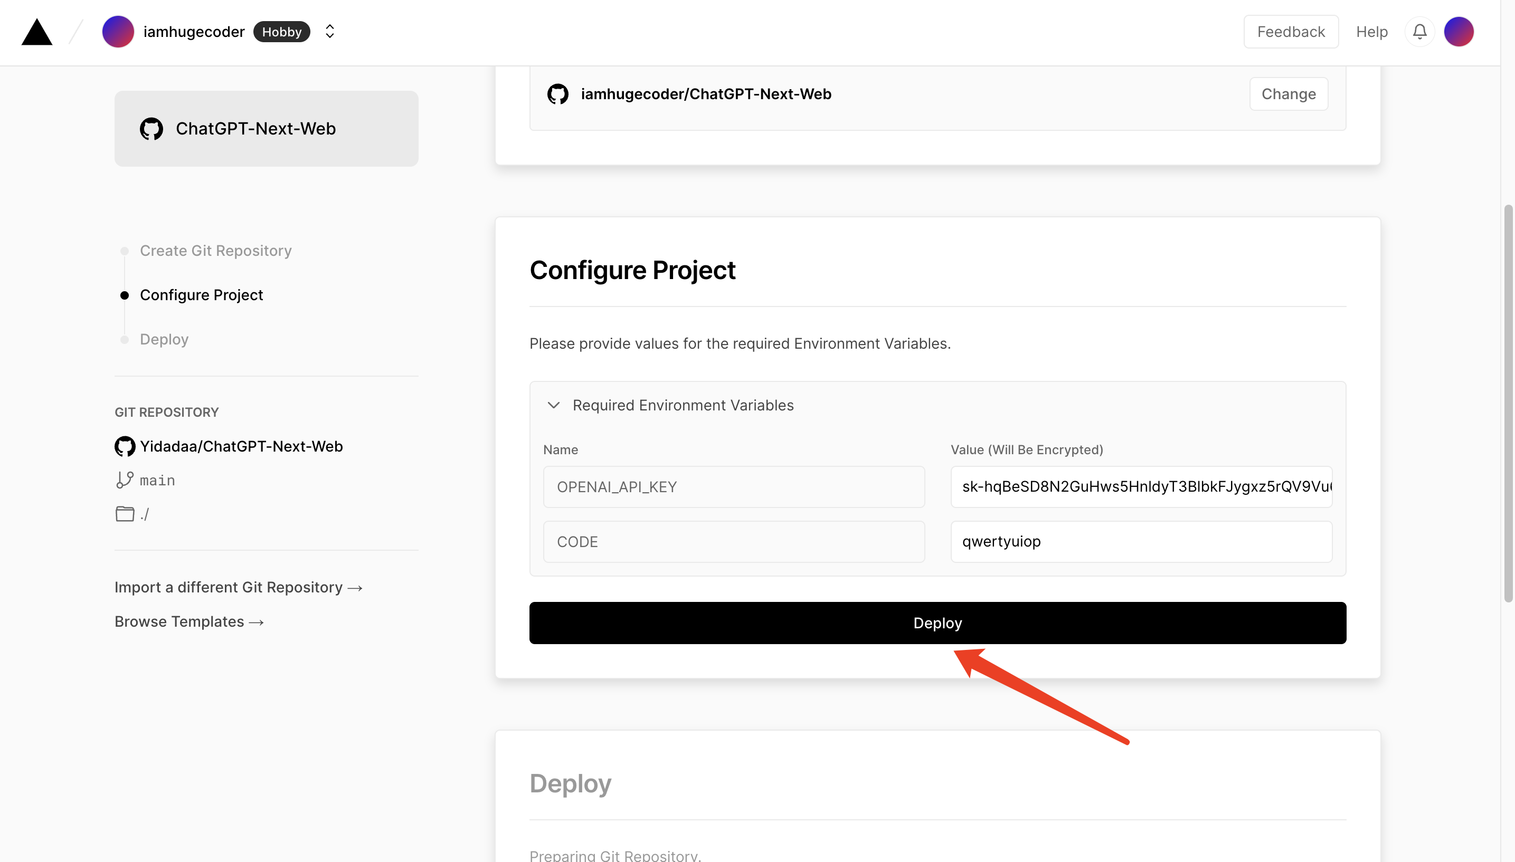Click the root directory folder icon
The height and width of the screenshot is (862, 1515).
click(125, 513)
